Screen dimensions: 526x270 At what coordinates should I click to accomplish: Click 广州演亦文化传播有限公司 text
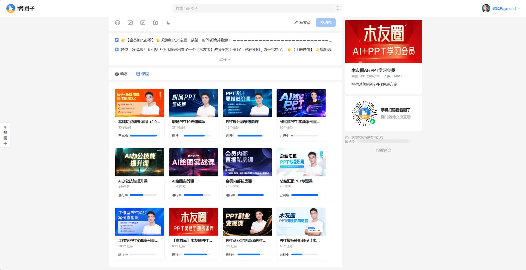point(364,137)
